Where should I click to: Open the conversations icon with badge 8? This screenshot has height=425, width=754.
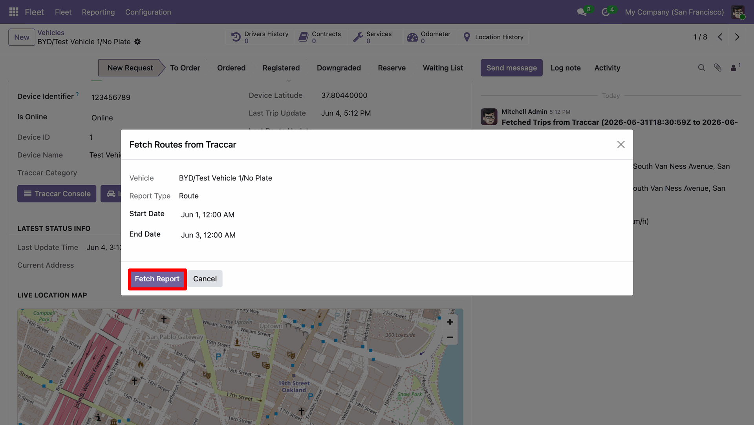point(582,12)
